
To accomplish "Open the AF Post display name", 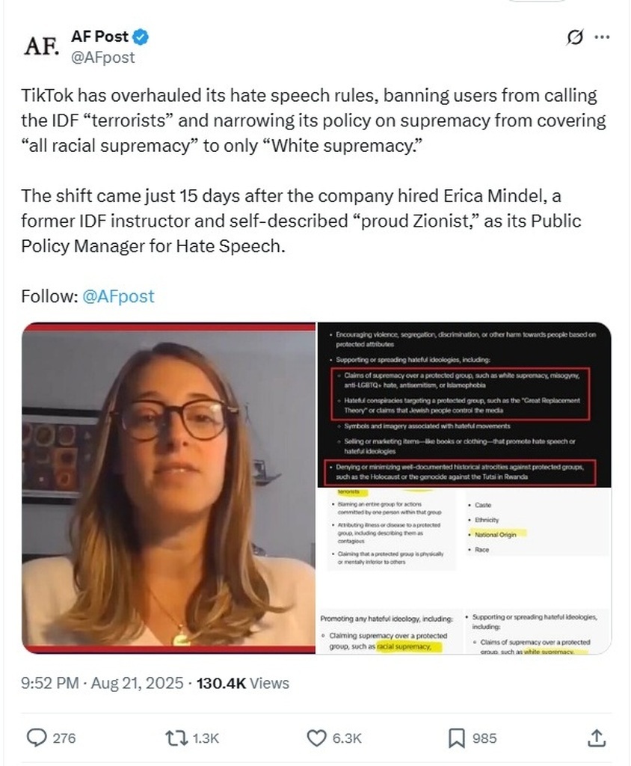I will click(99, 36).
